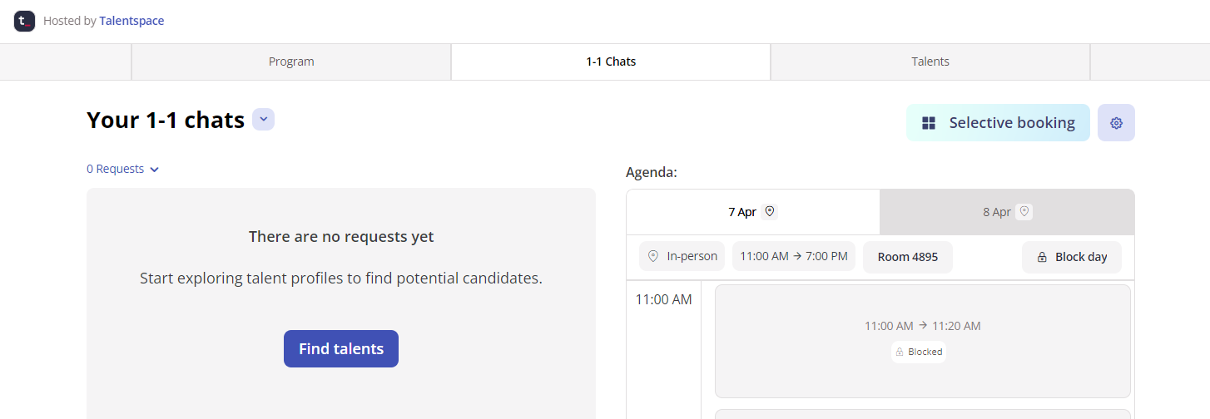Screen dimensions: 1210x419
Task: Toggle Block day with the lock icon
Action: pos(1072,257)
